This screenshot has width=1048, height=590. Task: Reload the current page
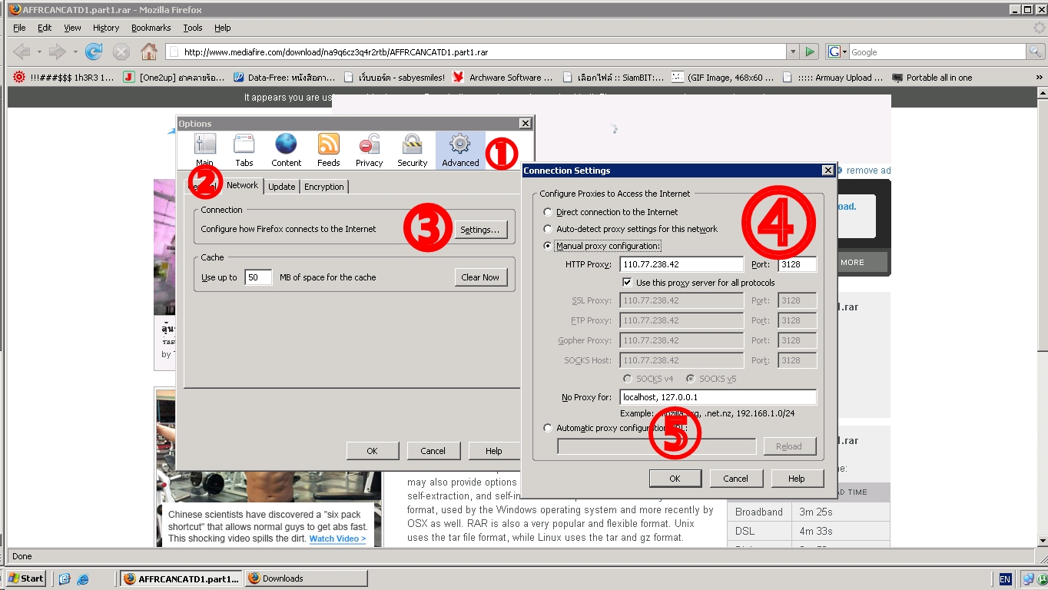[x=94, y=52]
